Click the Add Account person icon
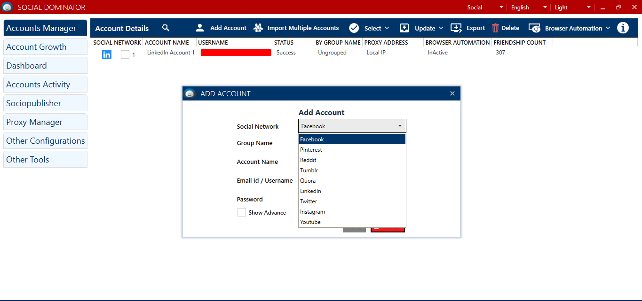 [x=200, y=28]
